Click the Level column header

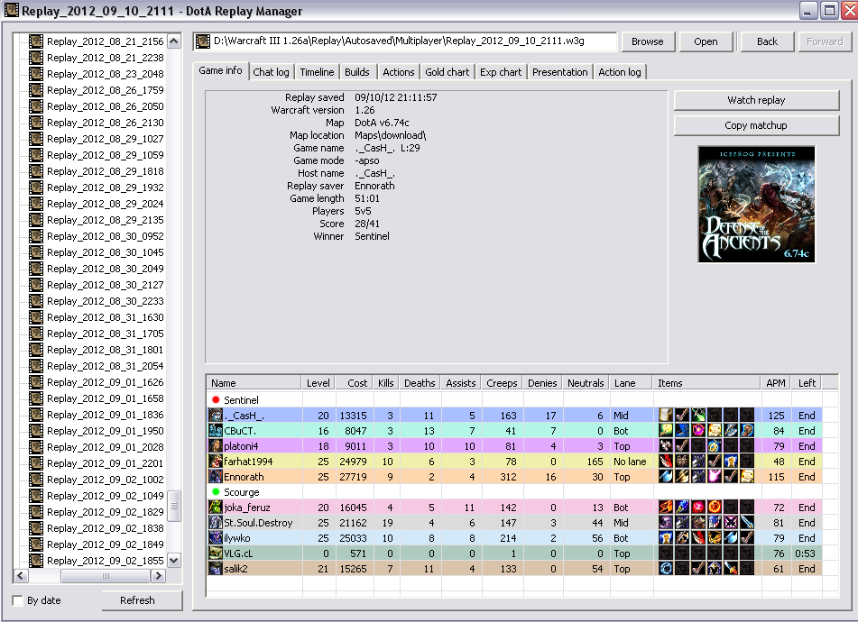pyautogui.click(x=318, y=383)
